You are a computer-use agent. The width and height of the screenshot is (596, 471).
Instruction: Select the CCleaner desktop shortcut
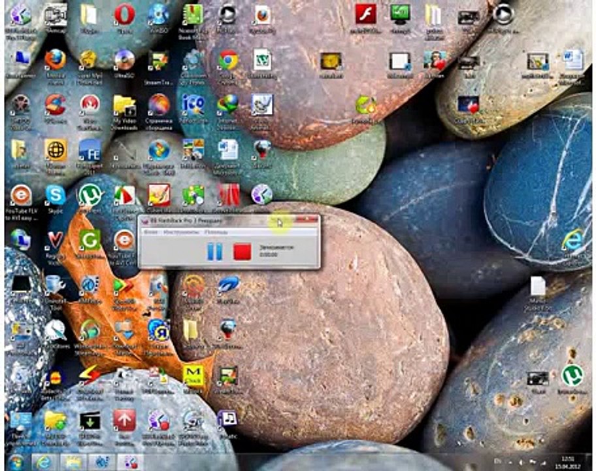coord(56,105)
